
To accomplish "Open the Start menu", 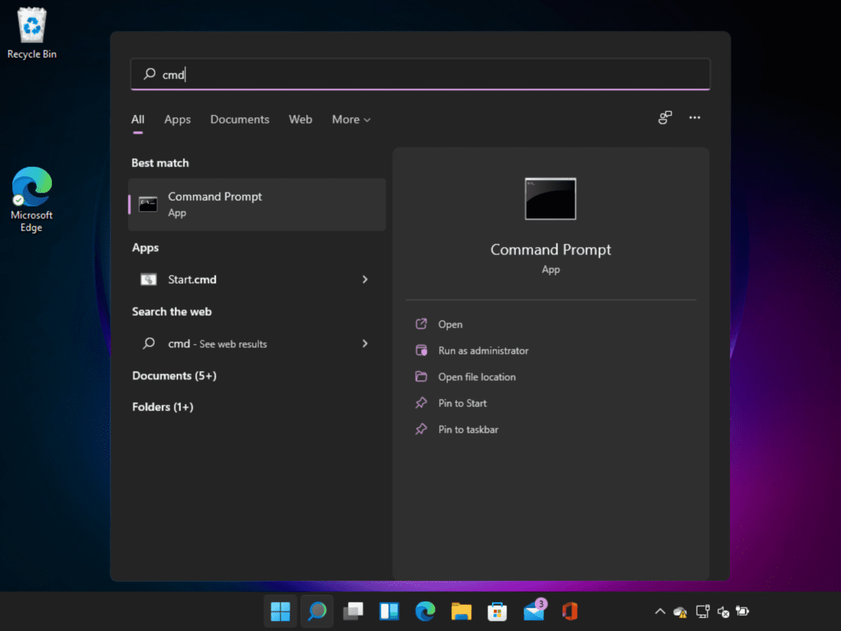I will [280, 611].
